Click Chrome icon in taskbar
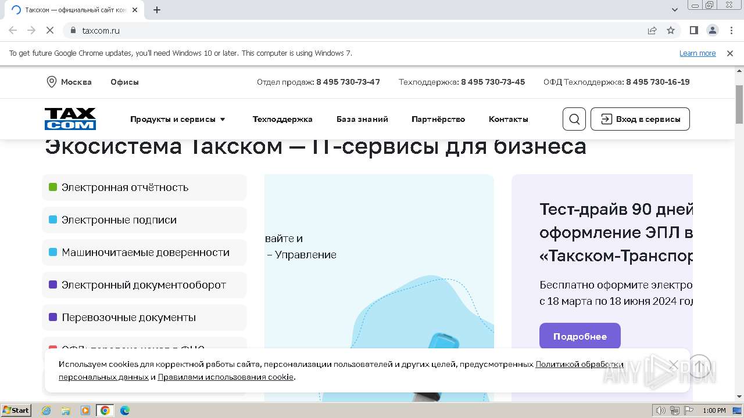The width and height of the screenshot is (744, 418). tap(105, 410)
